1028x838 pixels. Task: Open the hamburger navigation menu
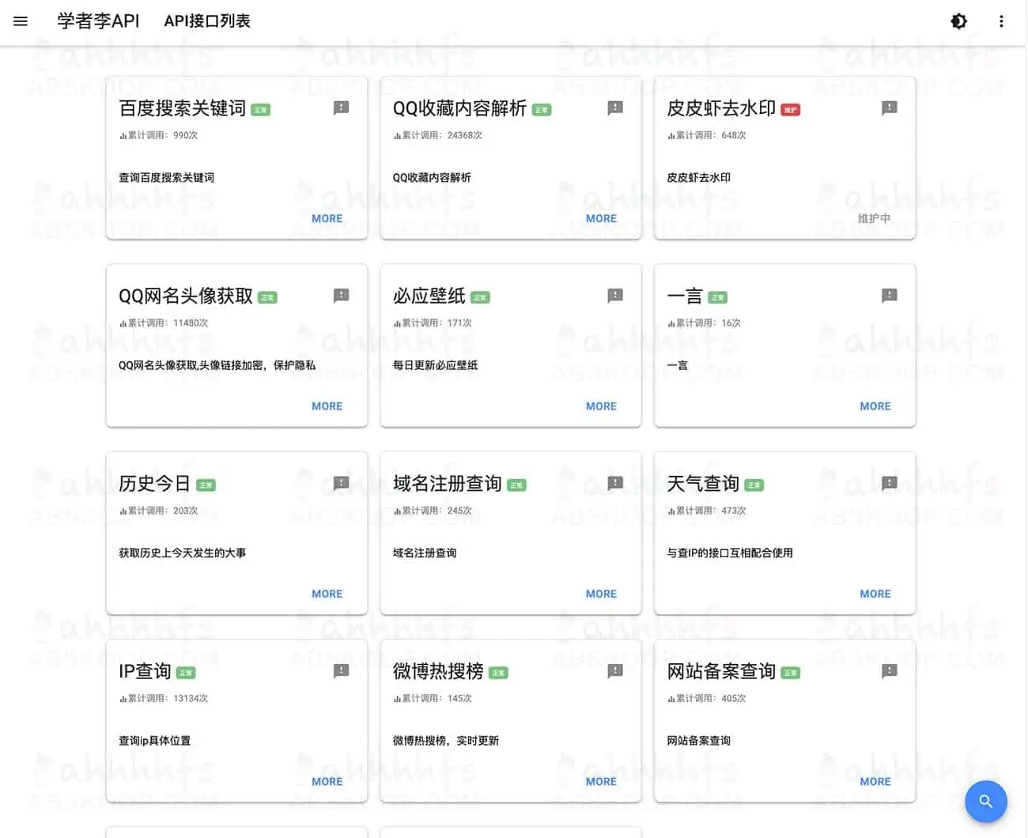(x=21, y=21)
